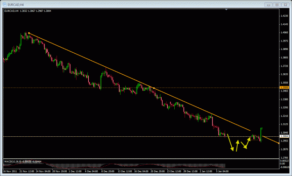Screen dimensions: 292x176
Task: Click the 1.3210 price scale label
Action: pyautogui.click(x=284, y=116)
